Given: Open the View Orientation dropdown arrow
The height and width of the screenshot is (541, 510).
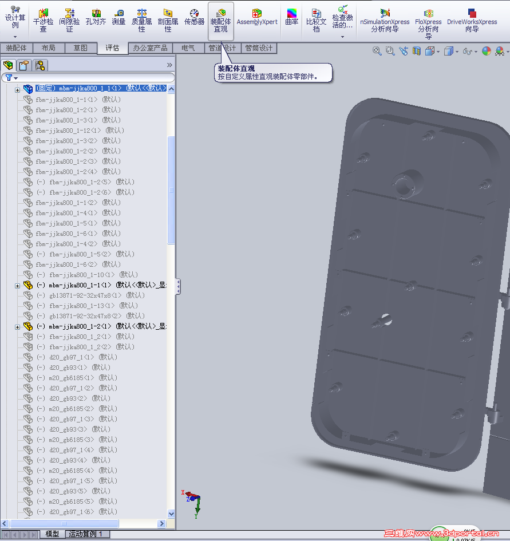Looking at the screenshot, I should pos(438,52).
